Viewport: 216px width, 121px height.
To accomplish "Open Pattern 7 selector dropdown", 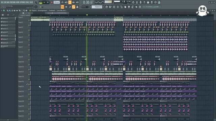I will coord(97,7).
